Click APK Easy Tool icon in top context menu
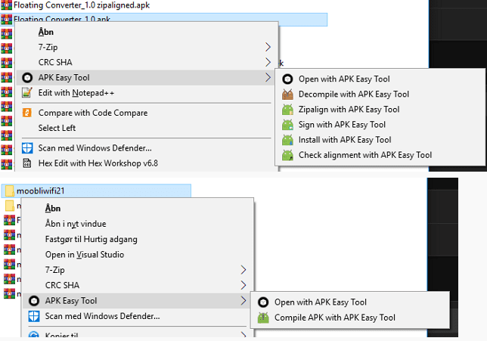 (27, 78)
